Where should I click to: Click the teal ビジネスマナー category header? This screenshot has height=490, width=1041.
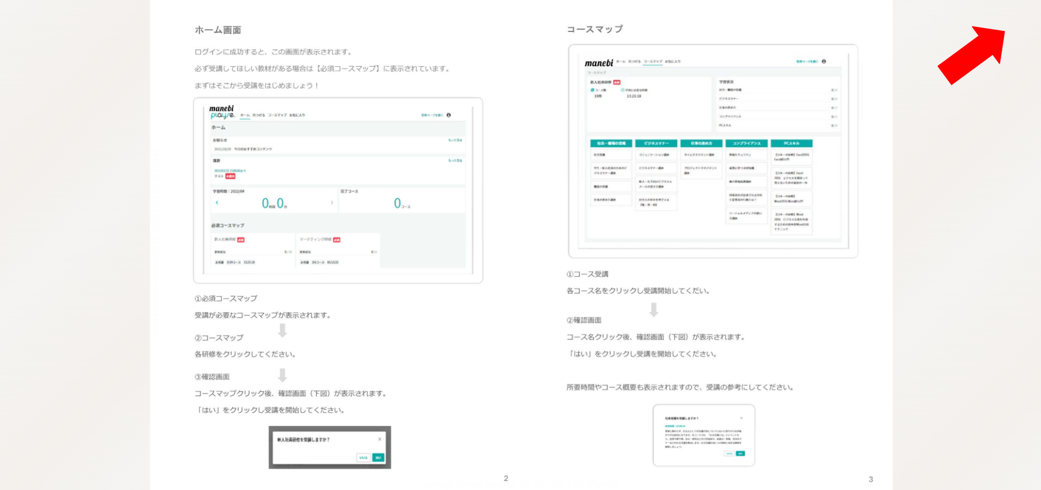pyautogui.click(x=656, y=143)
